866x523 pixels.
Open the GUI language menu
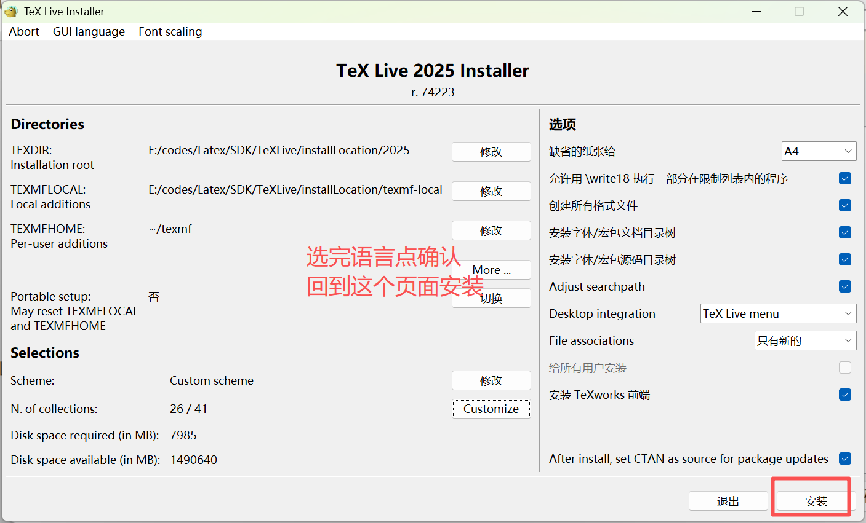pyautogui.click(x=89, y=32)
